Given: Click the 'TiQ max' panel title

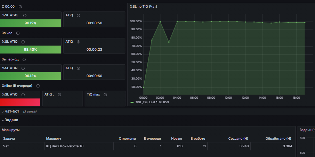Looking at the screenshot, I should (94, 94).
